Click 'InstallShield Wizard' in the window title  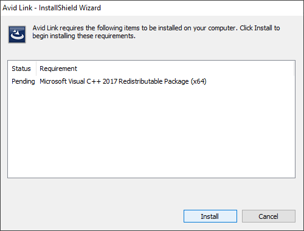[x=70, y=8]
